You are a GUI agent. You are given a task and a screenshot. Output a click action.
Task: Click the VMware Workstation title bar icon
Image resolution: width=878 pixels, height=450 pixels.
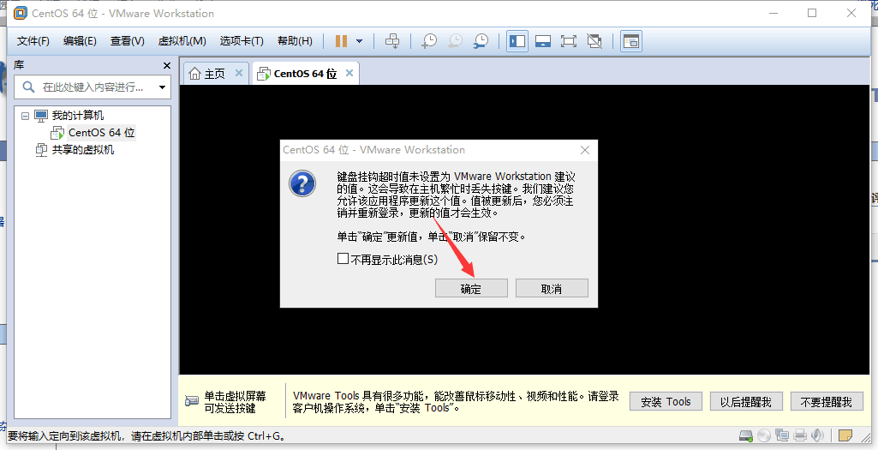pyautogui.click(x=21, y=13)
